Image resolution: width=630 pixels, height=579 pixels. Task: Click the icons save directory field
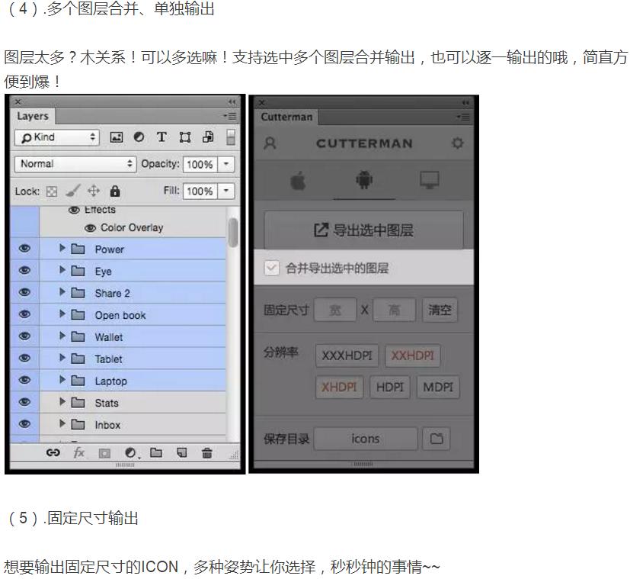click(x=365, y=439)
